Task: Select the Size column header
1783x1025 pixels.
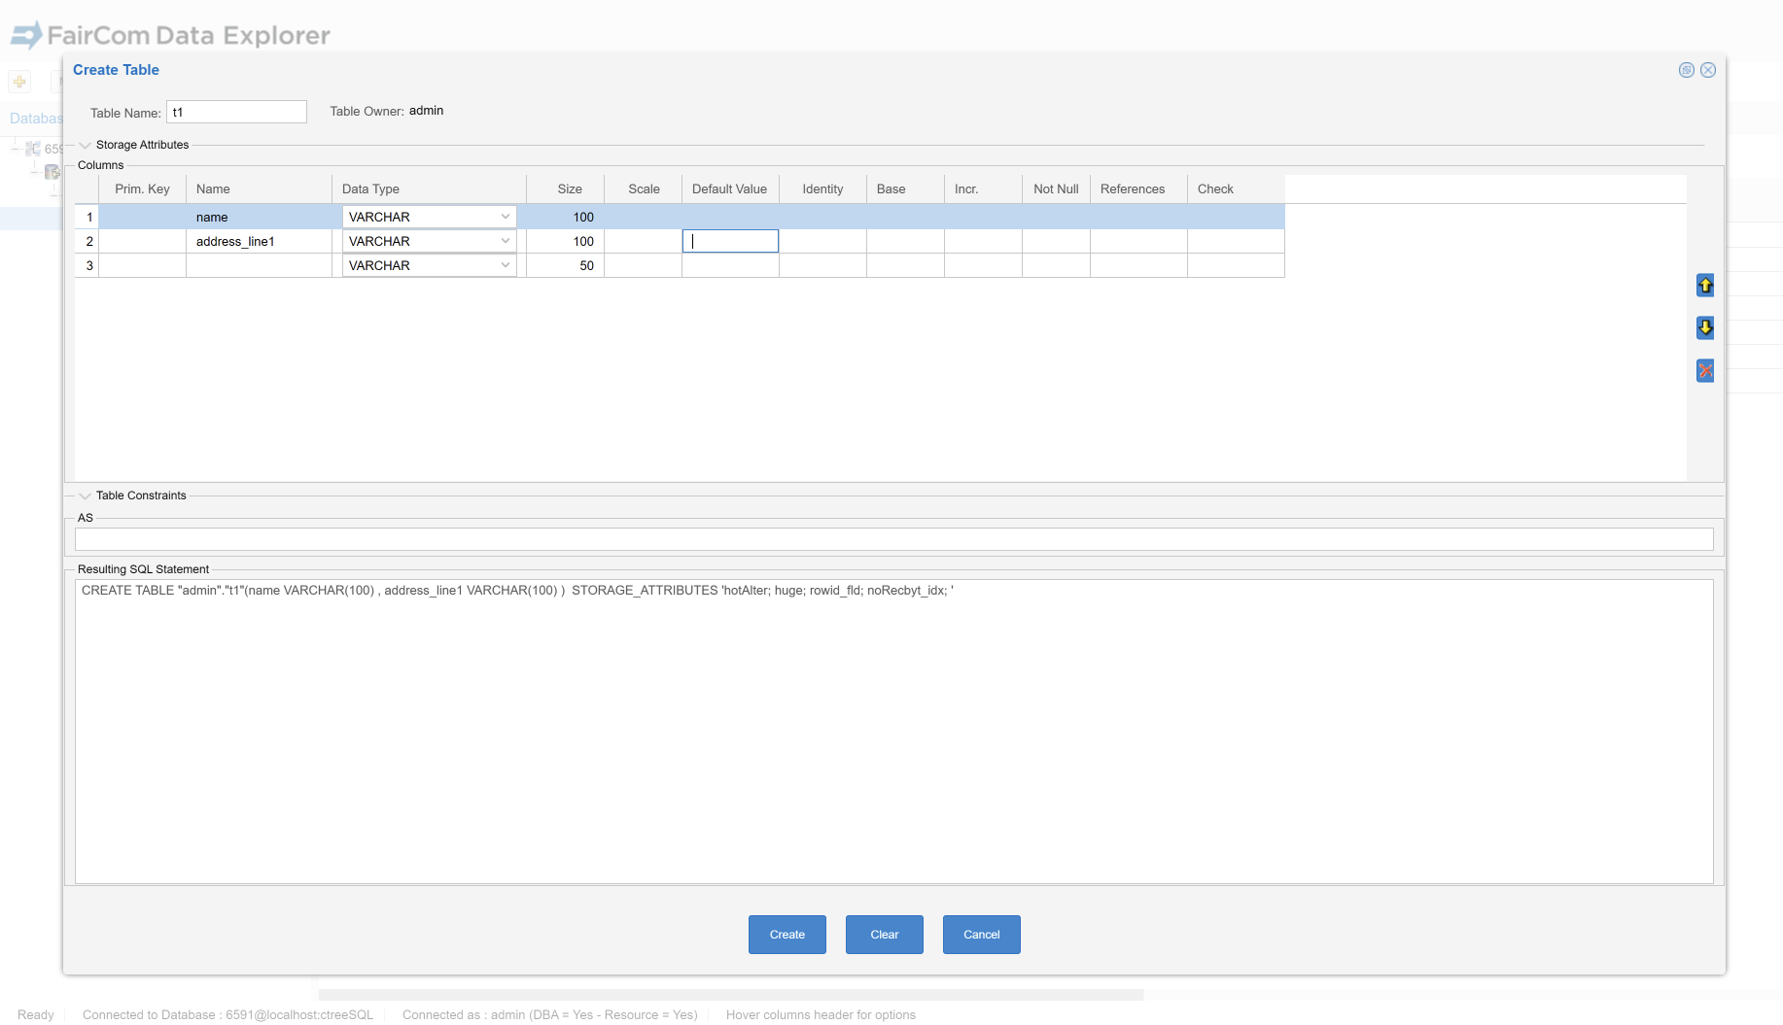Action: (565, 189)
